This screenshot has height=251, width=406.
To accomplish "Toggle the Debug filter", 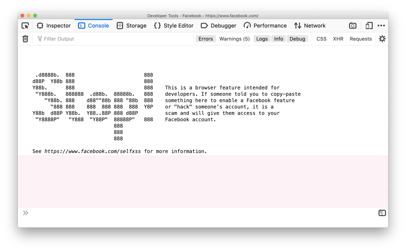I will click(x=297, y=39).
